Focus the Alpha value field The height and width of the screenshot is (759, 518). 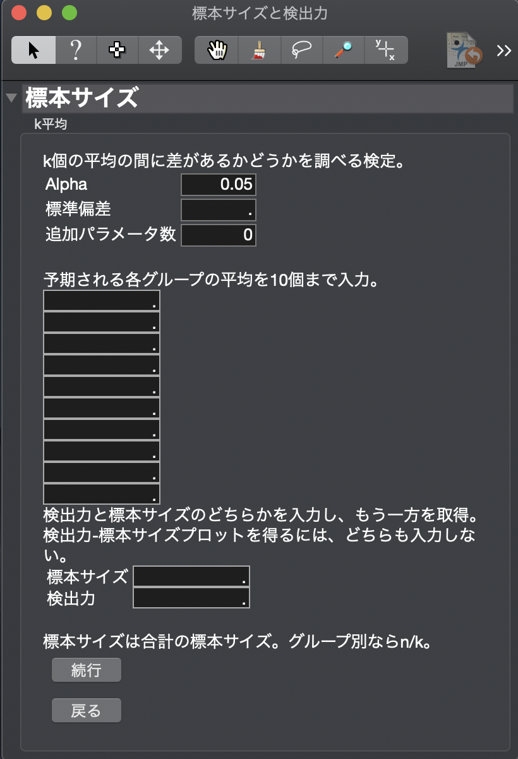pyautogui.click(x=219, y=185)
